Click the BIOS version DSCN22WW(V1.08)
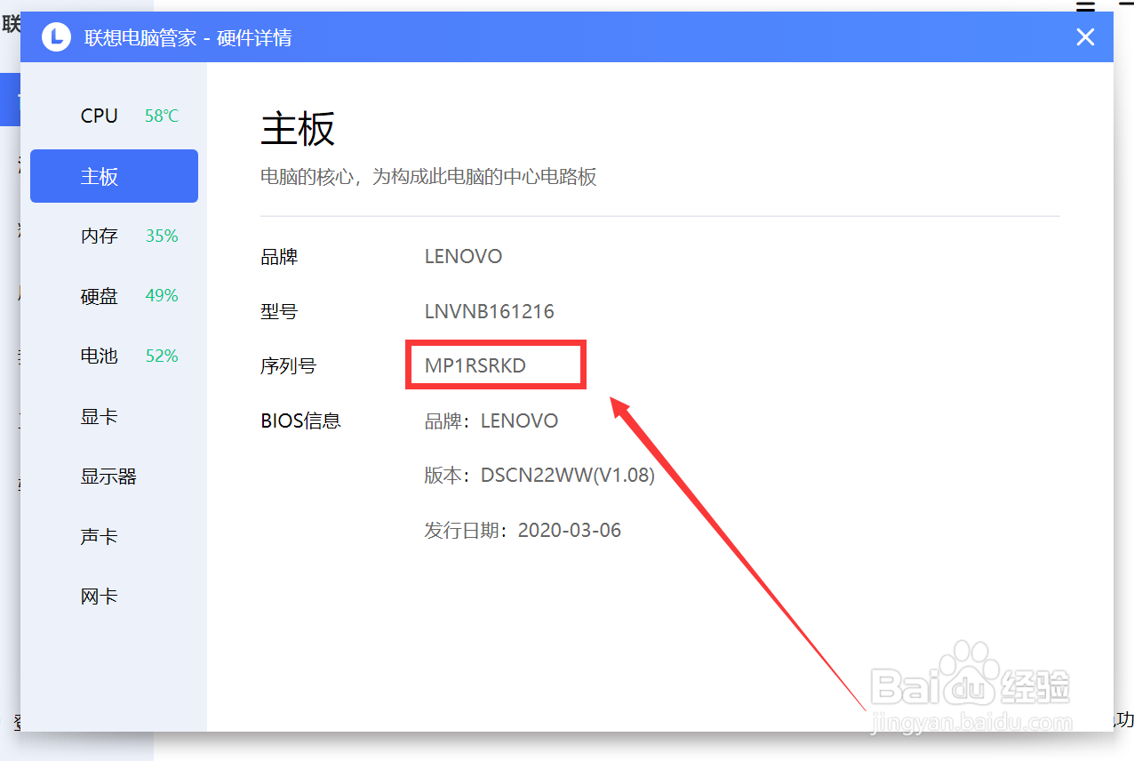1134x761 pixels. pyautogui.click(x=568, y=476)
